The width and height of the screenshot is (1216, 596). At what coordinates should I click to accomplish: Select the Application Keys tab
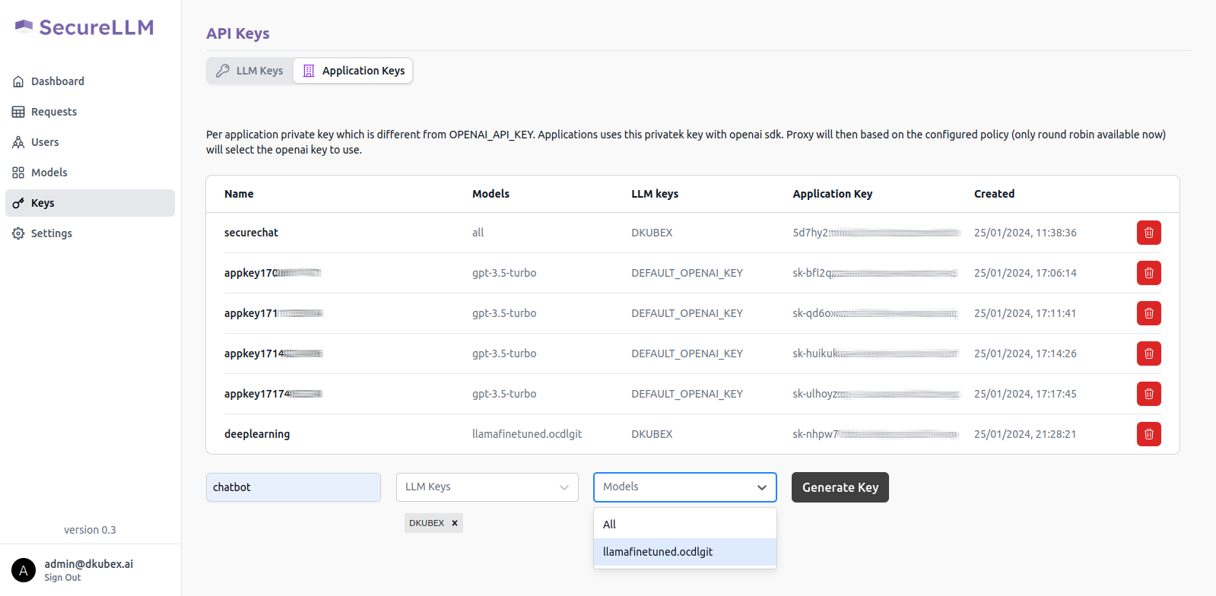click(x=354, y=71)
